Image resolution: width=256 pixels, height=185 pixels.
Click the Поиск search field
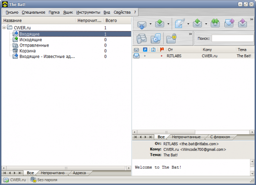[233, 38]
